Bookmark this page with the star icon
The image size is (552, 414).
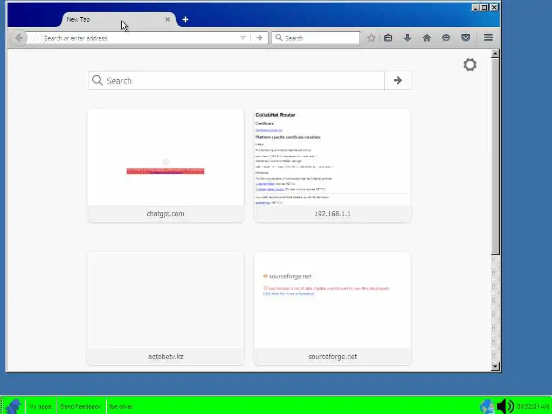[x=371, y=38]
